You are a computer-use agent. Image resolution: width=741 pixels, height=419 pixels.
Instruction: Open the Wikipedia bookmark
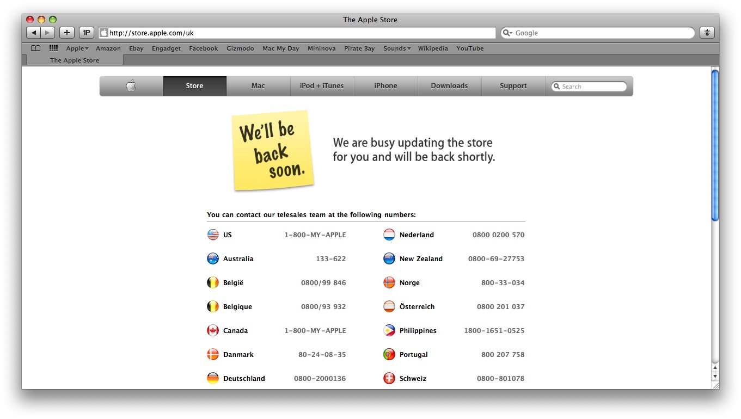tap(433, 48)
